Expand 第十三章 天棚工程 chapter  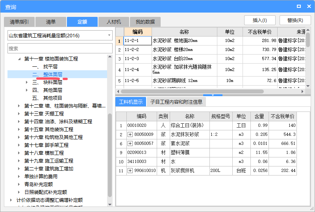pyautogui.click(x=19, y=113)
